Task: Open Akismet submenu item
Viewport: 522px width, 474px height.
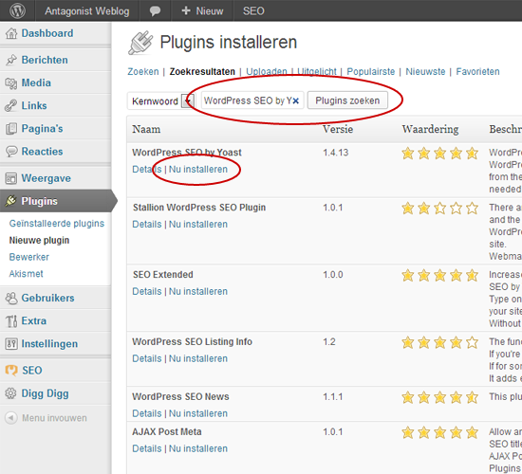Action: pyautogui.click(x=26, y=274)
